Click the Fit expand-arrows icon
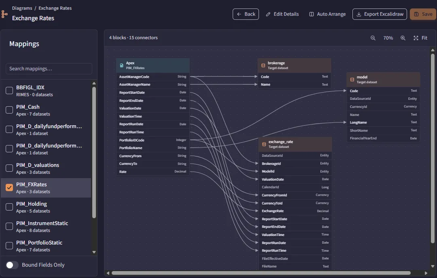 coord(416,38)
